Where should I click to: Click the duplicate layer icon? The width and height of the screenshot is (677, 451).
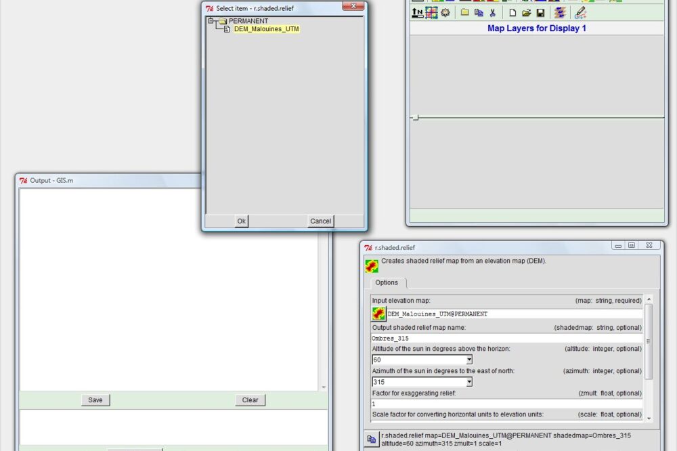click(479, 13)
